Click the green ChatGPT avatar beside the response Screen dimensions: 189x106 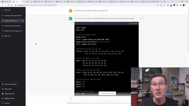coord(71,19)
